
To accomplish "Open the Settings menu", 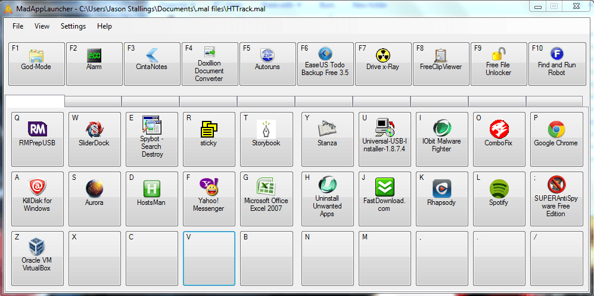I will 73,26.
